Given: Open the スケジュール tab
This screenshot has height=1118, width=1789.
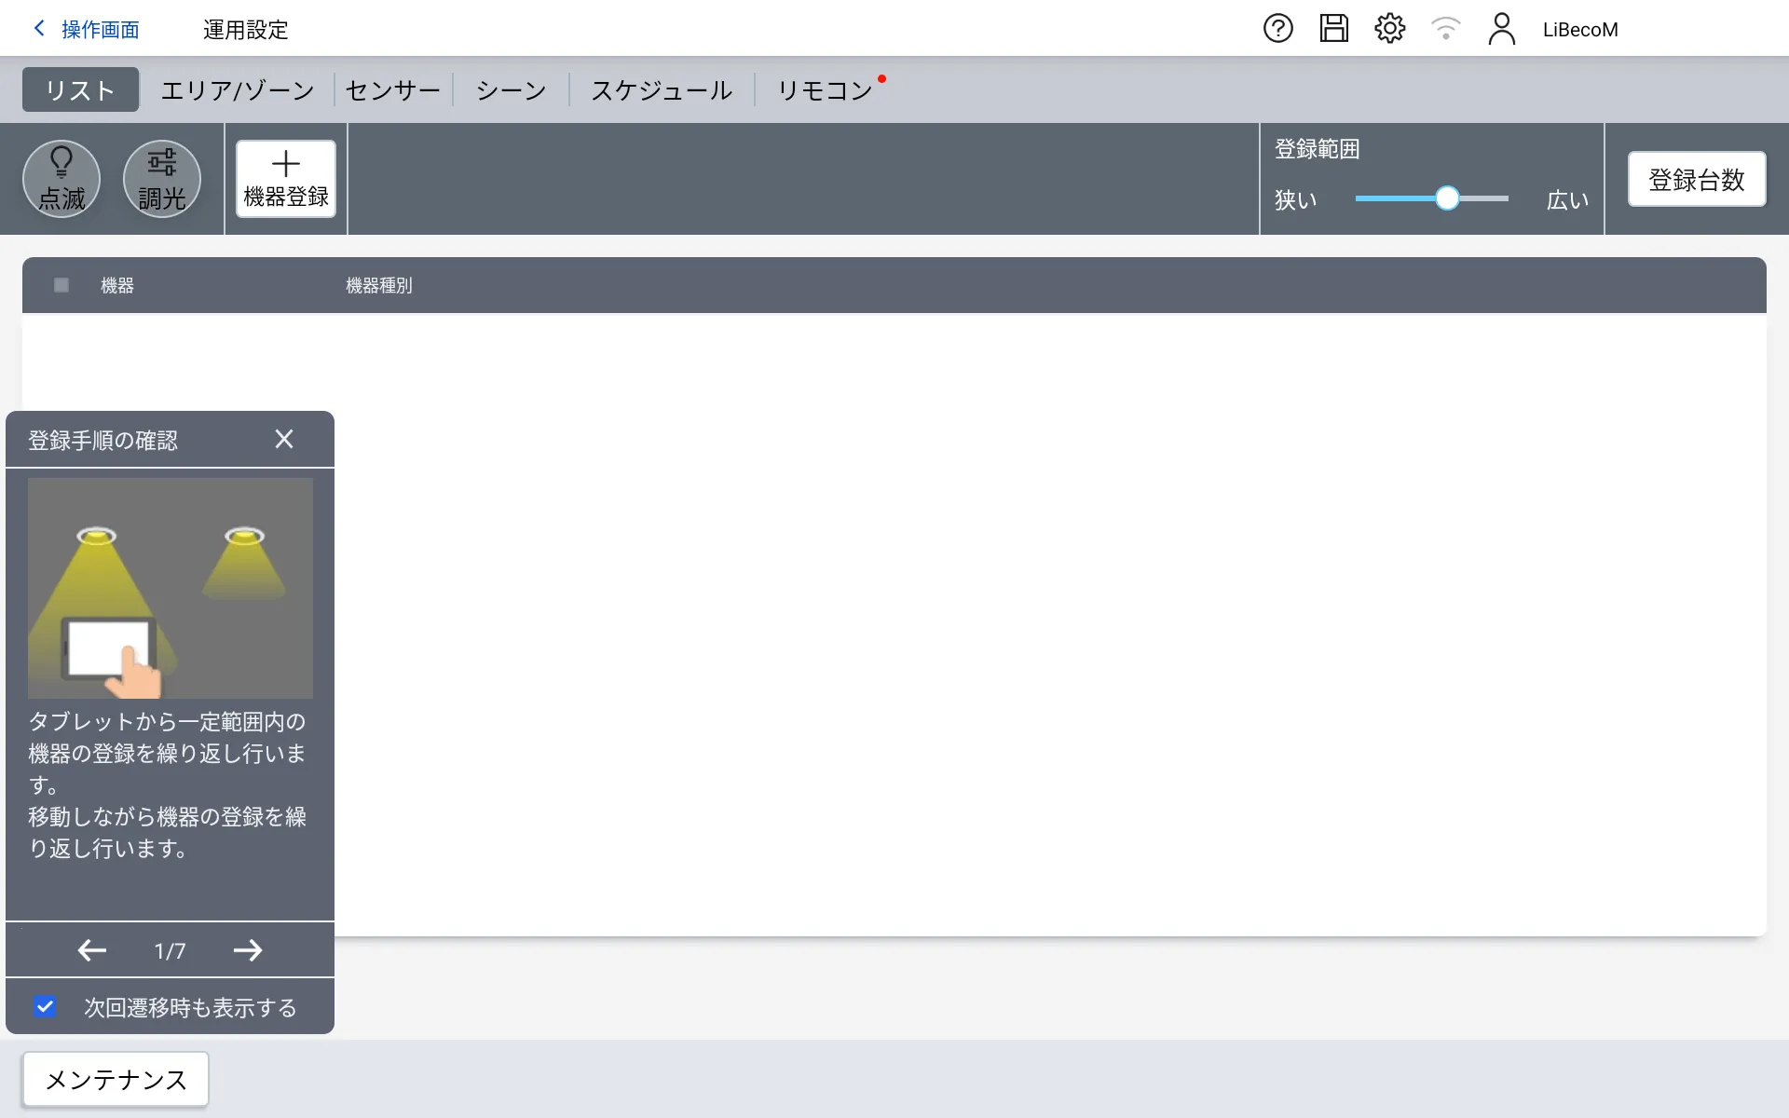Looking at the screenshot, I should (x=662, y=90).
